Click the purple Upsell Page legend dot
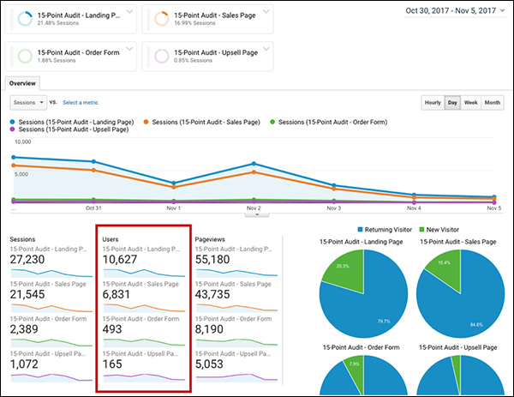The height and width of the screenshot is (397, 514). click(13, 129)
